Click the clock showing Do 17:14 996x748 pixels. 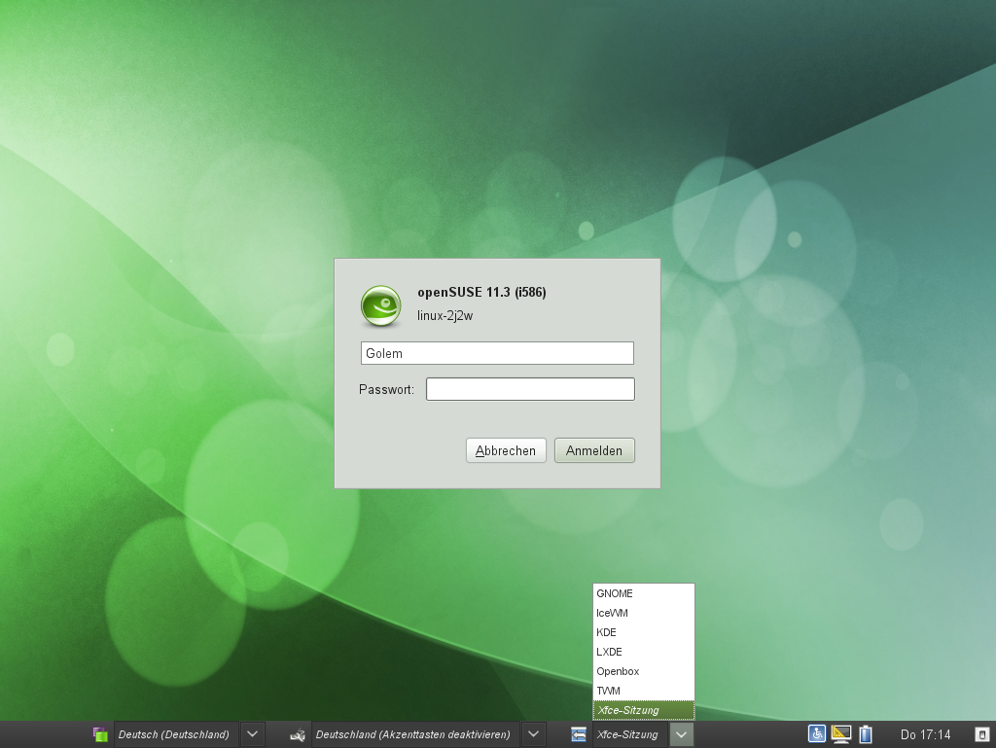pos(925,734)
